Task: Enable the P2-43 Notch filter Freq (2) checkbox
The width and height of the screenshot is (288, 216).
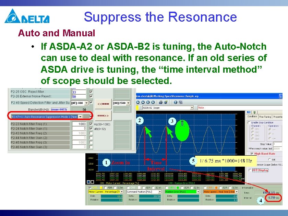Action: (91, 133)
